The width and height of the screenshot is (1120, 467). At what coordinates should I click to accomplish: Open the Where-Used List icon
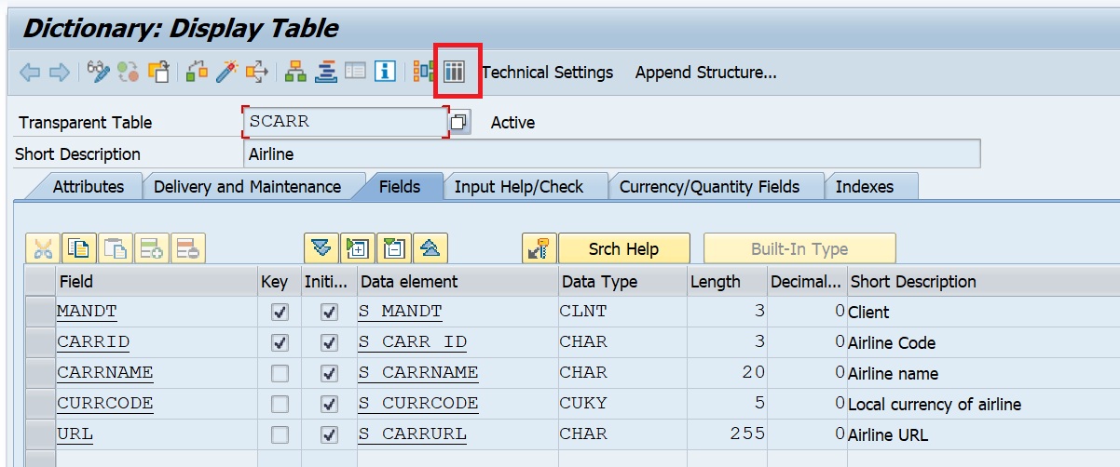coord(256,72)
